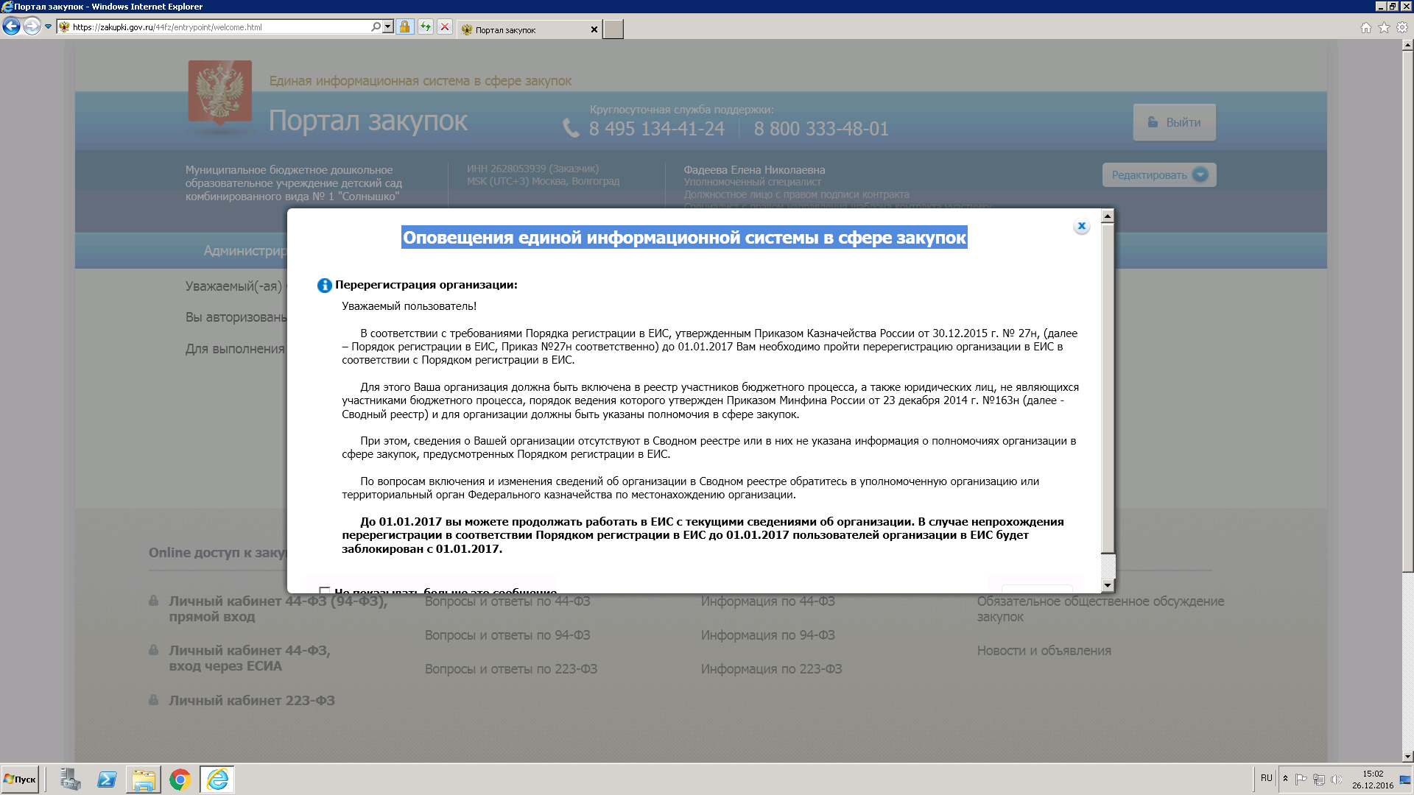Open the favorites star icon
This screenshot has width=1414, height=795.
click(1384, 27)
